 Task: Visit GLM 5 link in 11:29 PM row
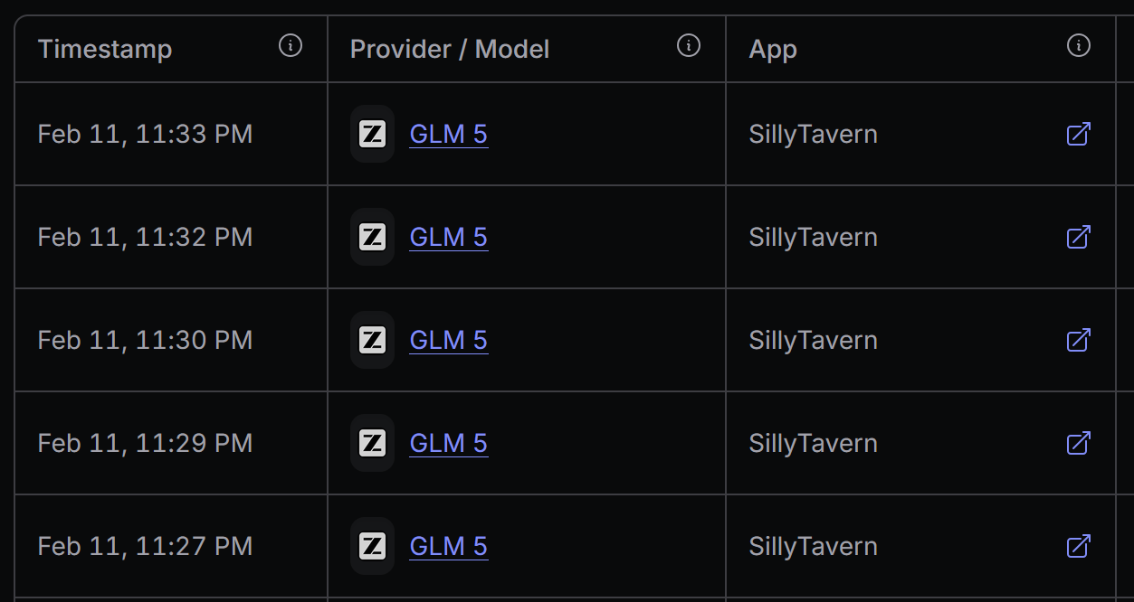tap(448, 444)
